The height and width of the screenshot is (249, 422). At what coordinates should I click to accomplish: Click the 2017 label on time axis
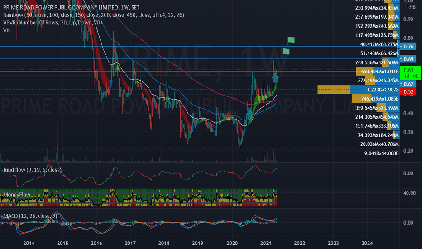[130, 244]
